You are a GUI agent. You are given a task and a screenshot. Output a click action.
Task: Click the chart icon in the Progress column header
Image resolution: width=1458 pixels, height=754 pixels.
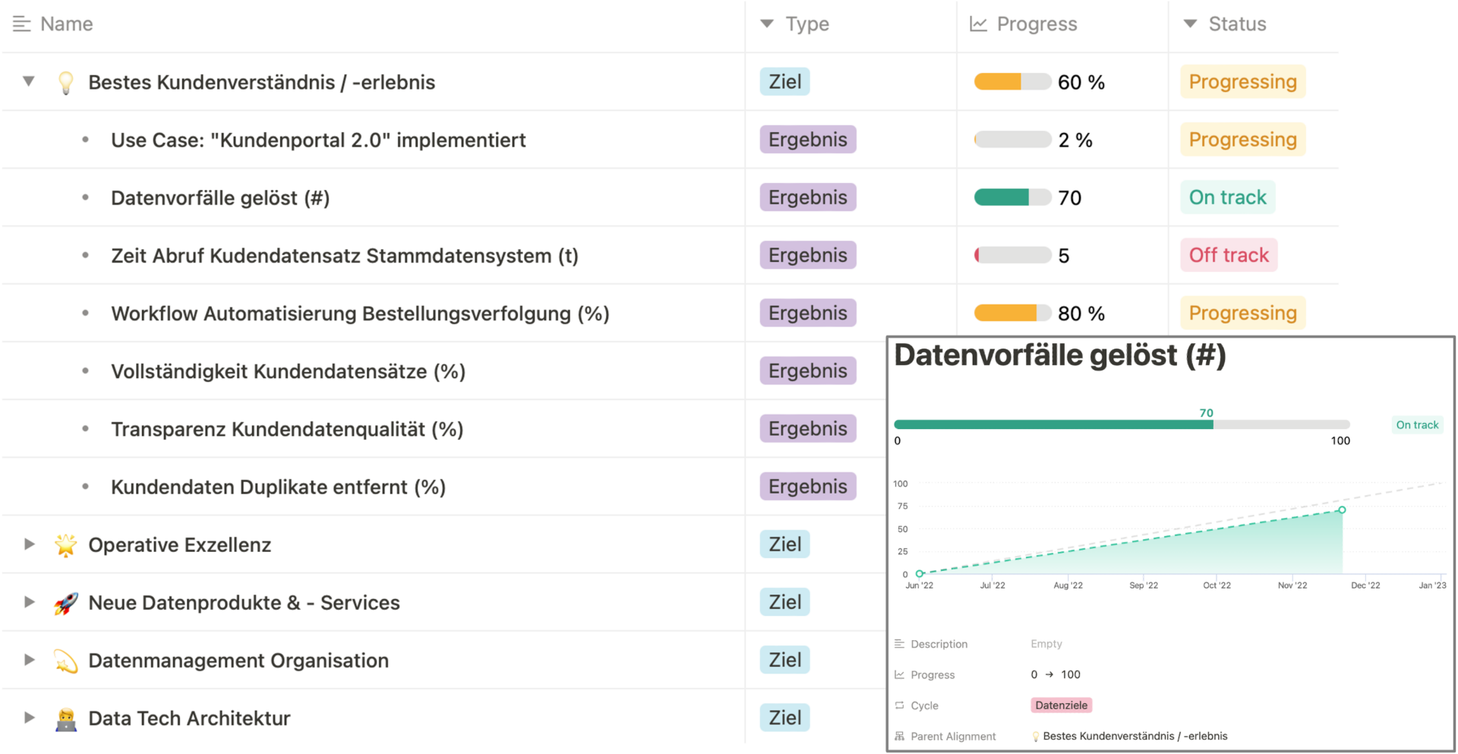(x=979, y=24)
